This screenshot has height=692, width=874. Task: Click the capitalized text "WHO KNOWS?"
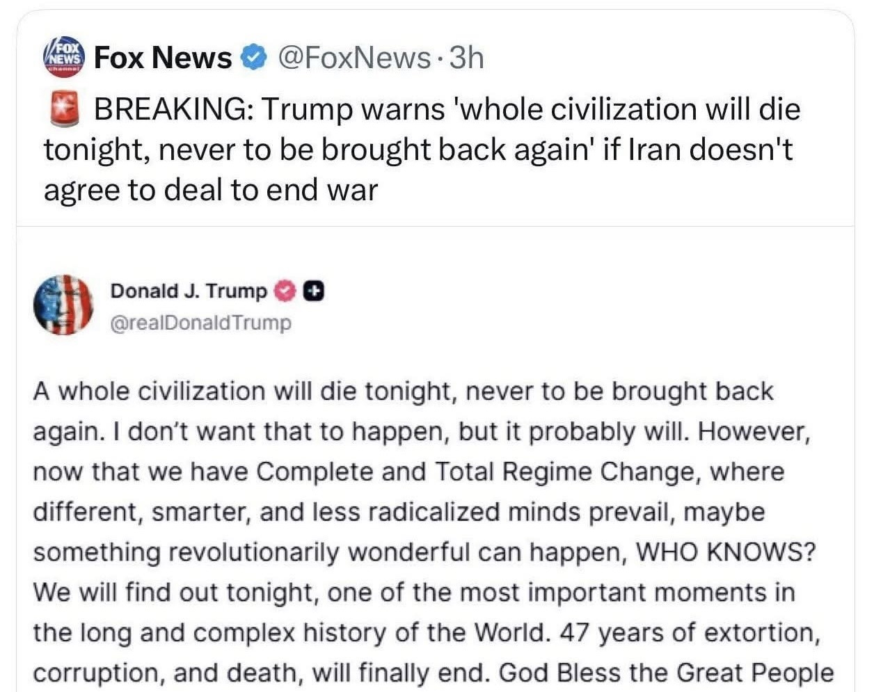[726, 552]
